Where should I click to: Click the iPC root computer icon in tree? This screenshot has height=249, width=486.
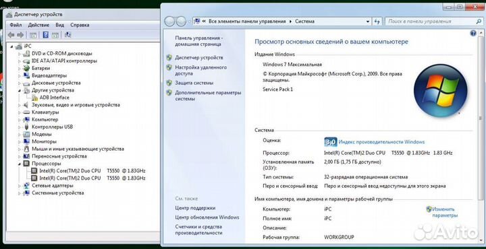click(x=19, y=46)
